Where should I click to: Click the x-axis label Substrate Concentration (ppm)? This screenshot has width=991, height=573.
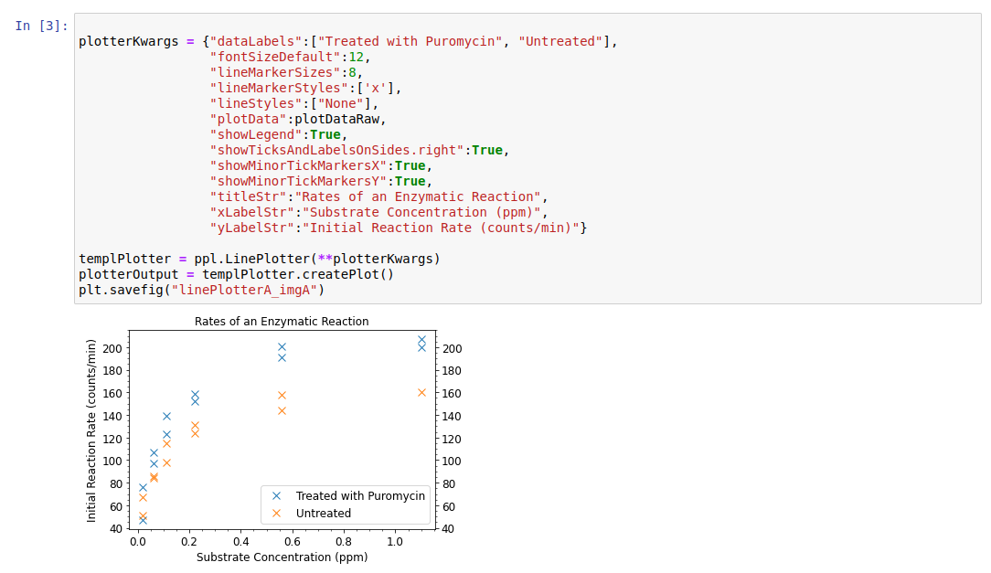(282, 557)
